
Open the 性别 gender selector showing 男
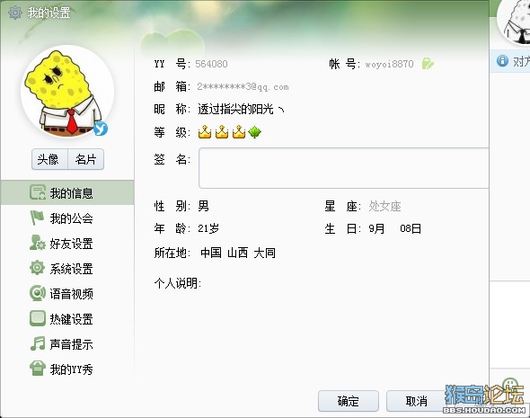[204, 206]
